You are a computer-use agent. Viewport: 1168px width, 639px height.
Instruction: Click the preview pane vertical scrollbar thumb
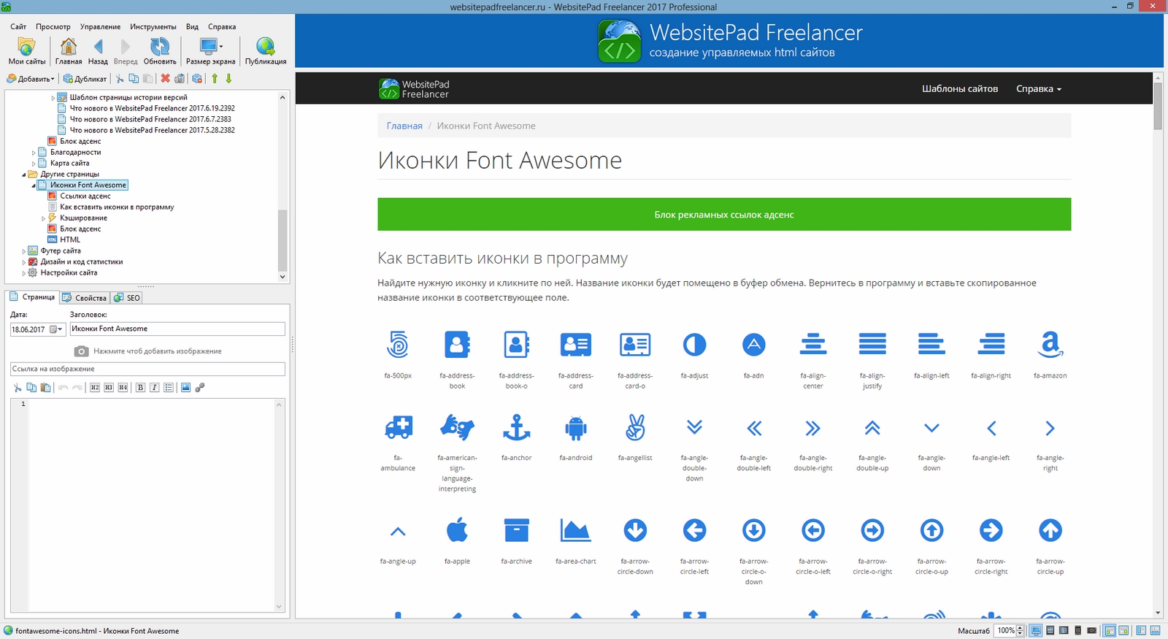[1158, 106]
